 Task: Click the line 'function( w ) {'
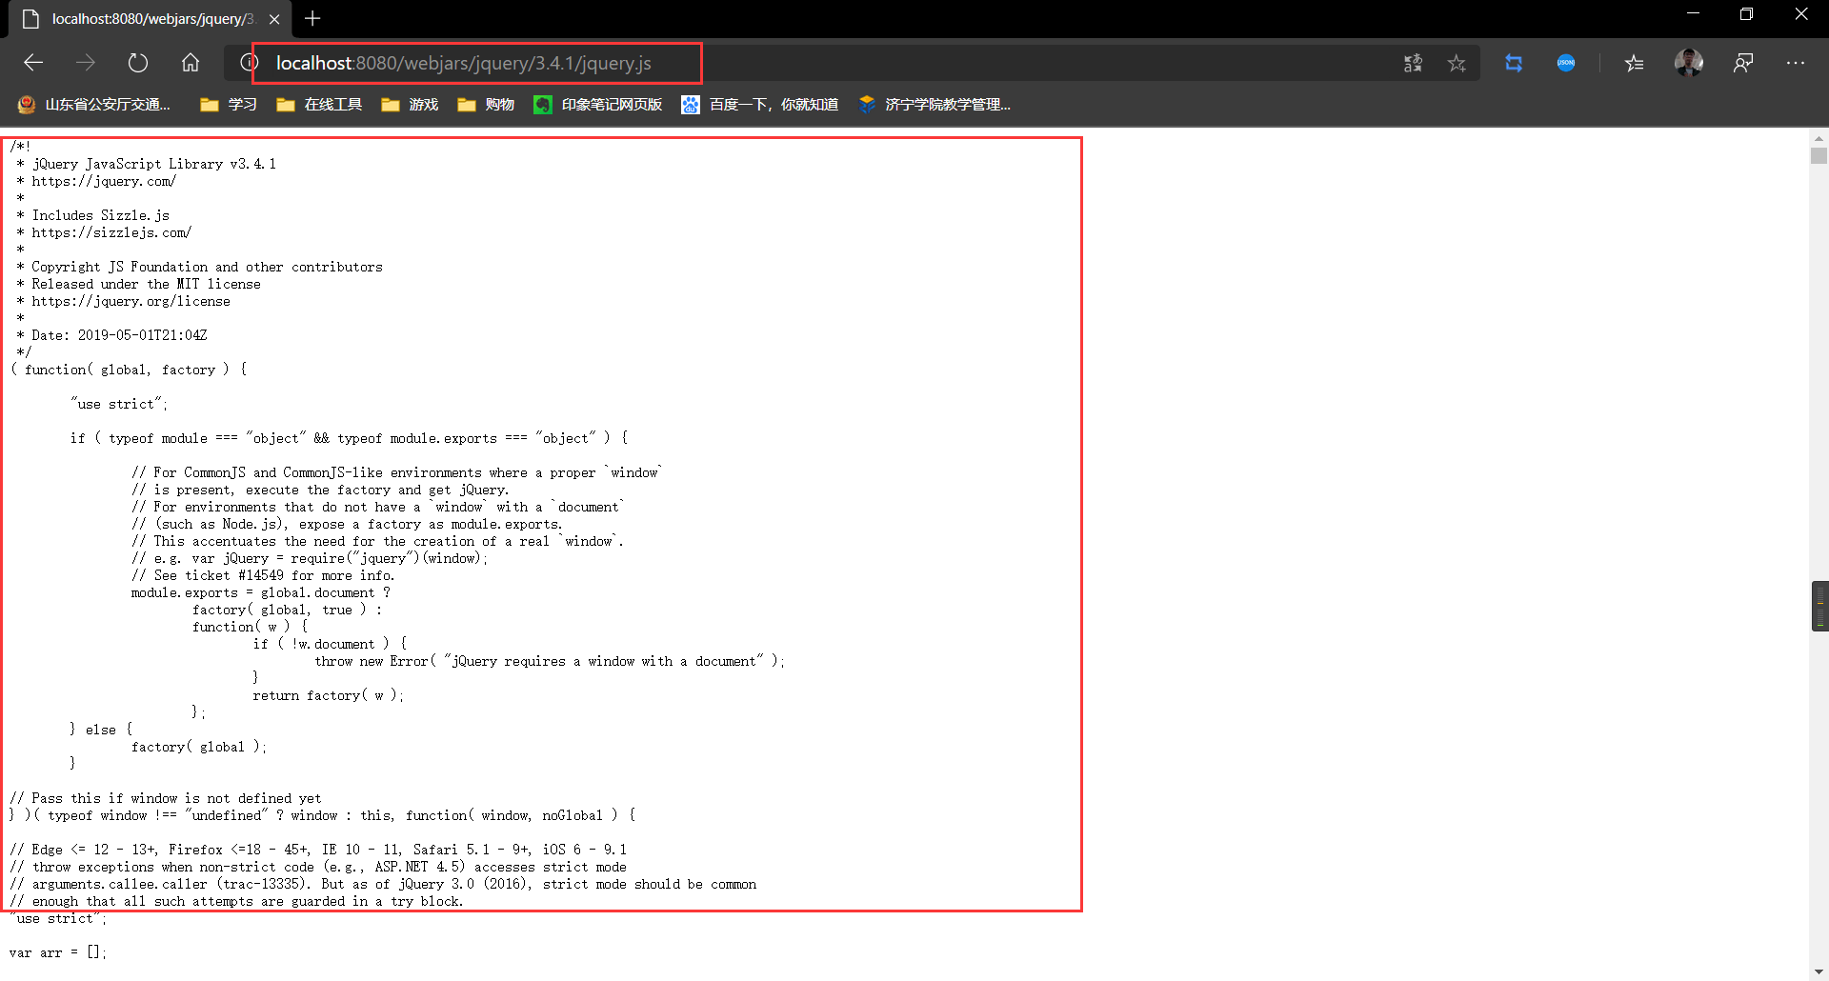click(250, 627)
